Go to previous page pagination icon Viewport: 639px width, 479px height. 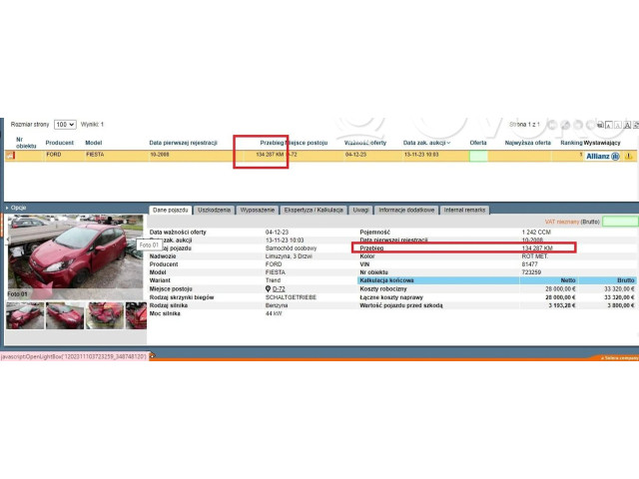click(x=565, y=125)
